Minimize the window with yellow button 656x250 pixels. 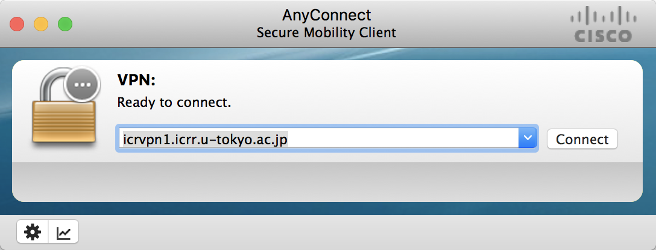coord(41,25)
